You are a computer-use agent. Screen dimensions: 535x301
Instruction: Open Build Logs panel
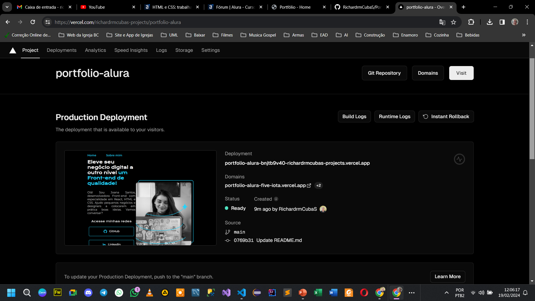[x=354, y=116]
